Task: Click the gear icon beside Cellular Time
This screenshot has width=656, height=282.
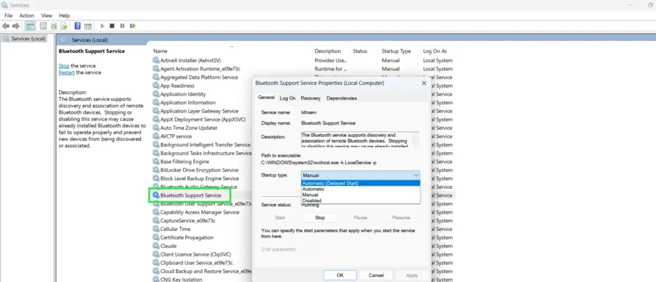Action: coord(156,229)
